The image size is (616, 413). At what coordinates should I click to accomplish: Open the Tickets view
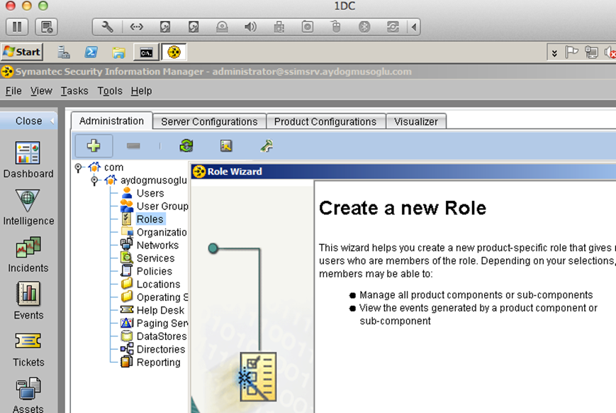click(28, 349)
